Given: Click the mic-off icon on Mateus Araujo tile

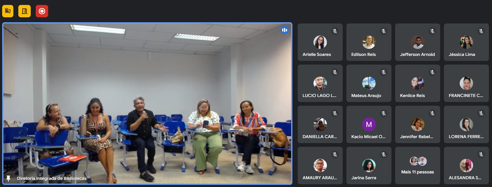Looking at the screenshot, I should tap(384, 72).
